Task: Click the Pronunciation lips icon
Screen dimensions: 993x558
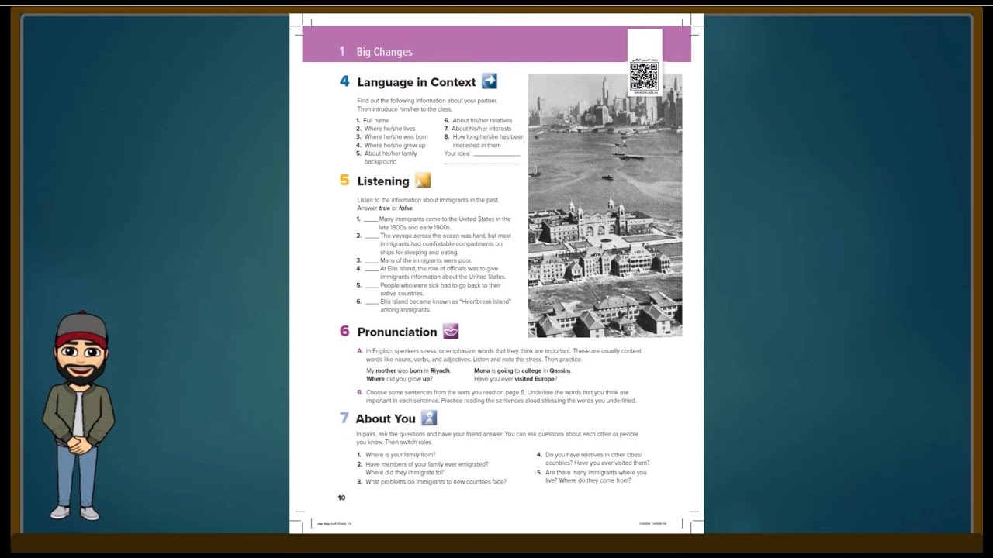Action: pyautogui.click(x=451, y=332)
